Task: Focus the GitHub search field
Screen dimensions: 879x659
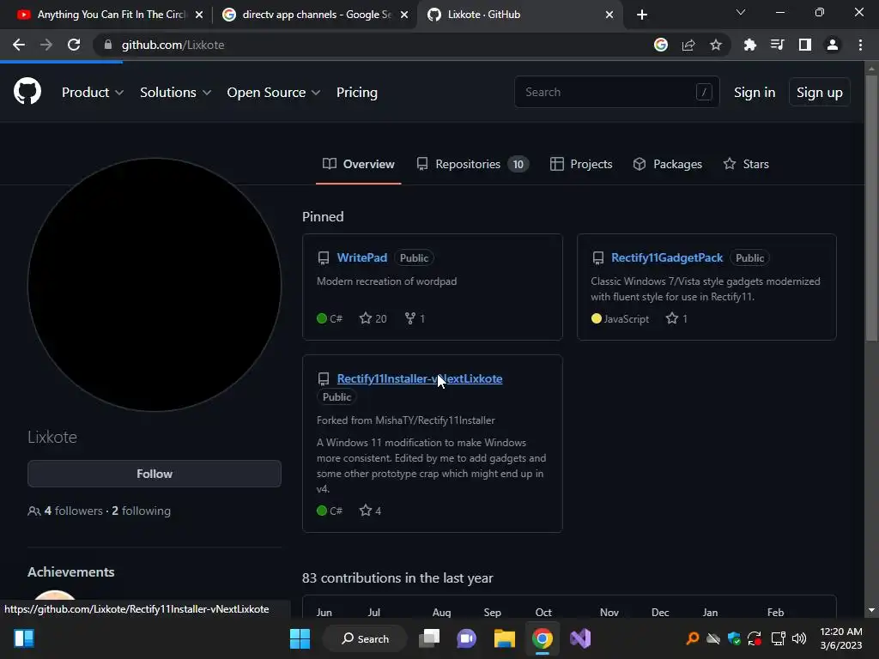Action: pos(616,92)
